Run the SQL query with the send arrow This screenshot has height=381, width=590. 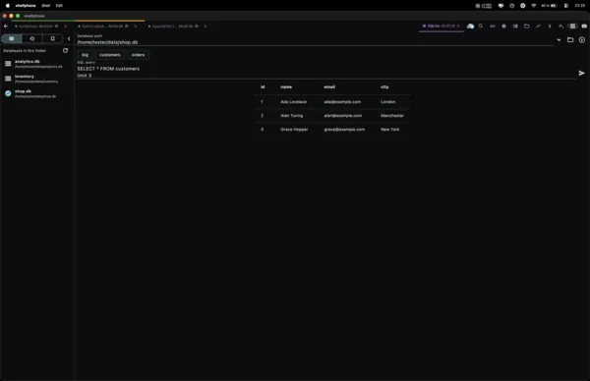point(581,73)
